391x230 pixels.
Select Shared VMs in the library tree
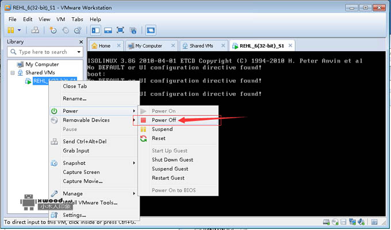coord(40,72)
